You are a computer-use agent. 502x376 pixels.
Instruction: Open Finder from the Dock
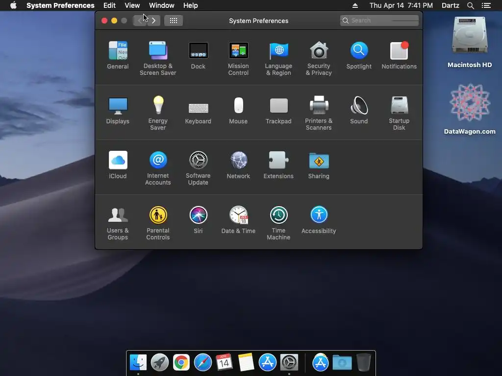(x=138, y=362)
